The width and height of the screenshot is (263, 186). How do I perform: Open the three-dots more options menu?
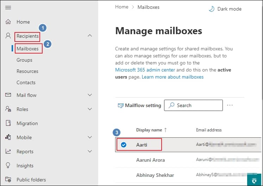[230, 105]
